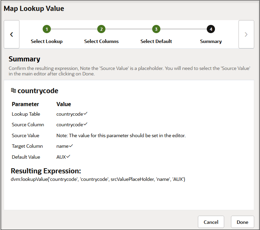
Task: Click the Confirm the resulting expression description
Action: (x=129, y=71)
